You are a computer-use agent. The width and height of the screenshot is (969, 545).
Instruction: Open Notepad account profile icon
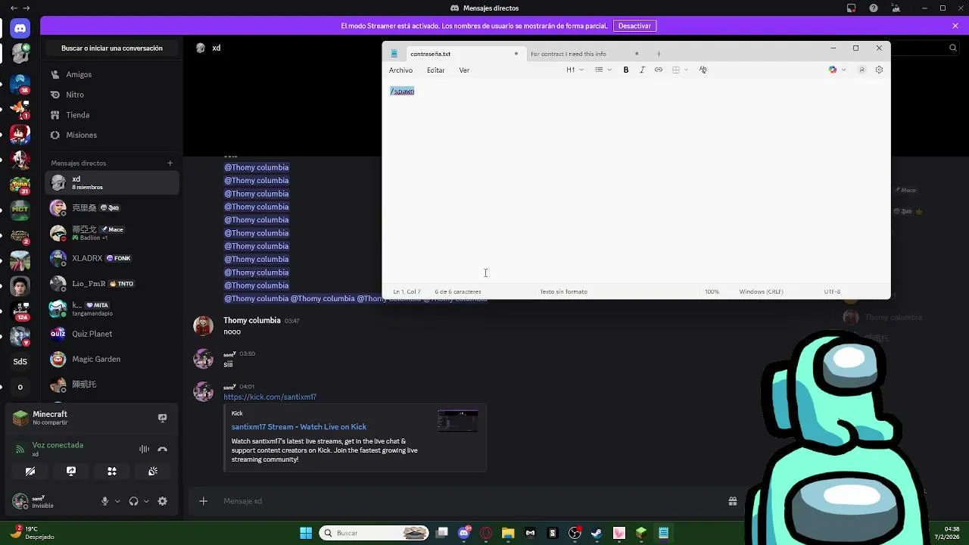(x=862, y=70)
